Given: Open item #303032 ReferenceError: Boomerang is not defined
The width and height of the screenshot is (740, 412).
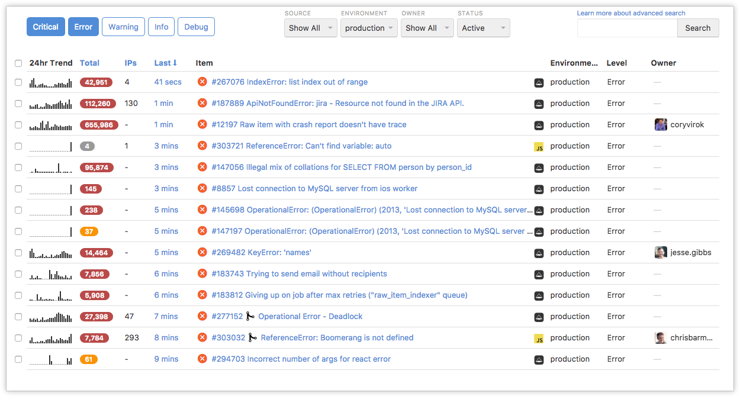Looking at the screenshot, I should [x=337, y=338].
